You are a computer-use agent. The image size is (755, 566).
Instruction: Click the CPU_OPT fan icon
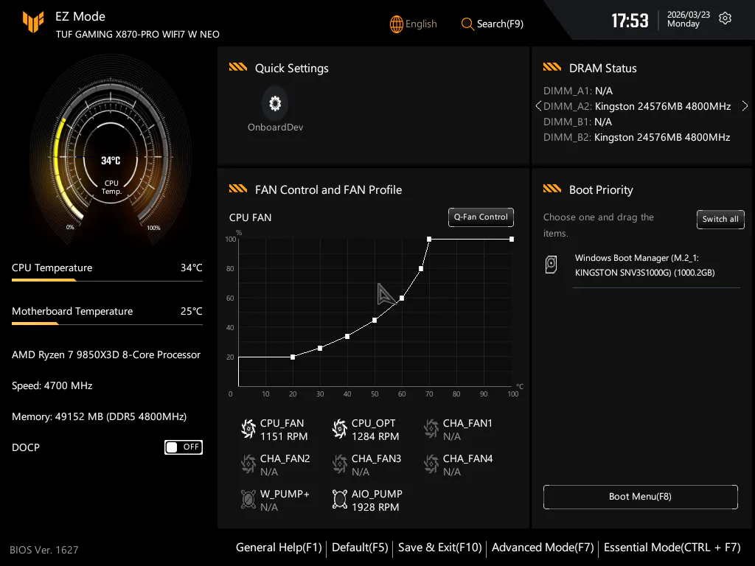[339, 429]
